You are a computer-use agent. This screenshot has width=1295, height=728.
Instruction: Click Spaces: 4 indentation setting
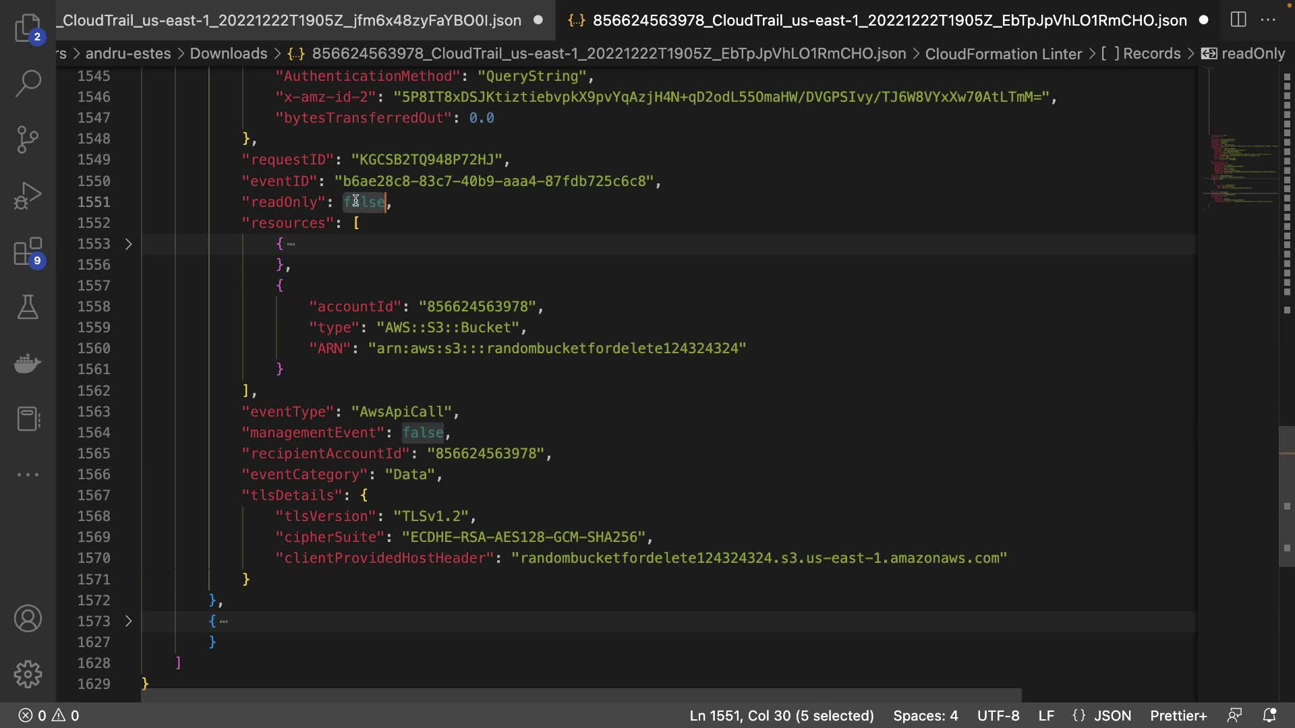pyautogui.click(x=925, y=715)
